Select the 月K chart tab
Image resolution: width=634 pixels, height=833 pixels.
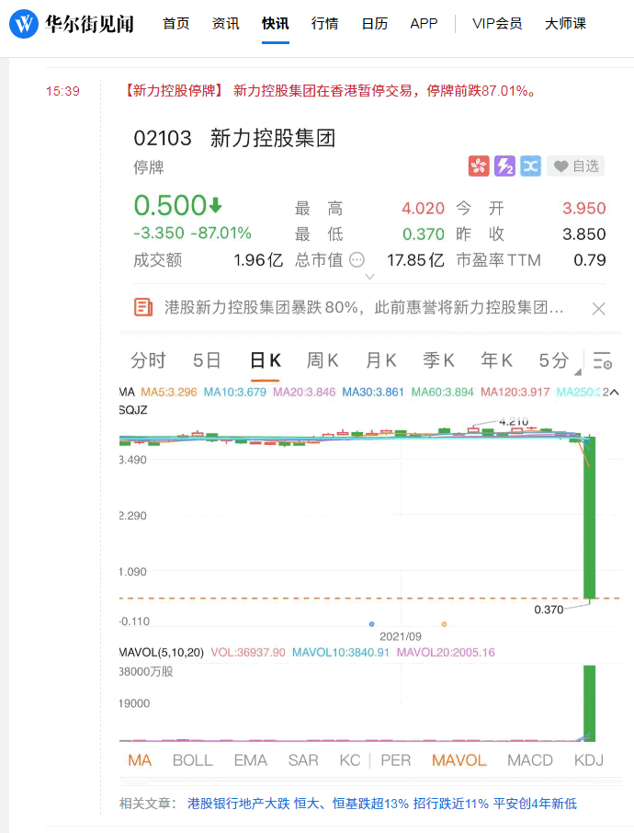click(x=380, y=360)
